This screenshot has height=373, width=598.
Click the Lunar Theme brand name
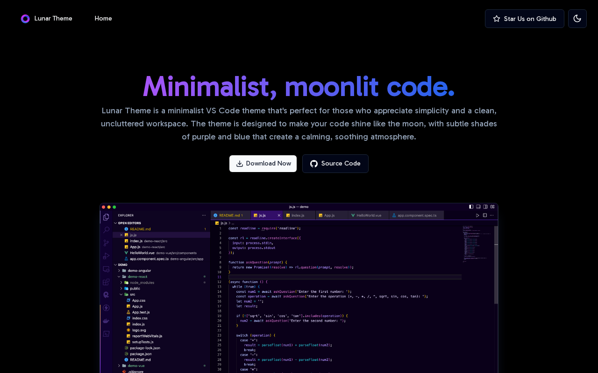click(53, 19)
